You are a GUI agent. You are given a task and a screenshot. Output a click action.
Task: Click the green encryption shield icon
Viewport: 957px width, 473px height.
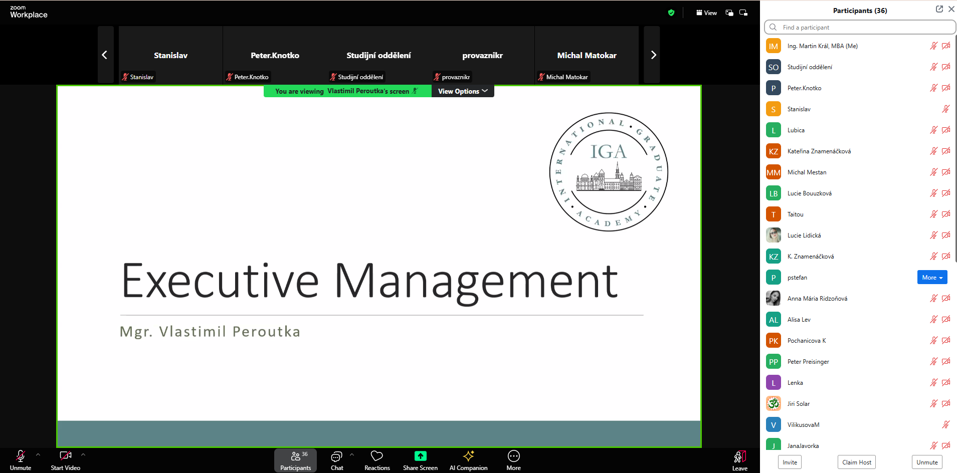click(671, 13)
